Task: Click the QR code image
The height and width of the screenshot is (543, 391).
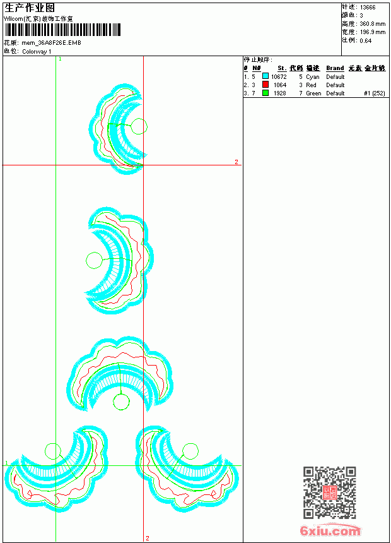Action: coord(329,492)
